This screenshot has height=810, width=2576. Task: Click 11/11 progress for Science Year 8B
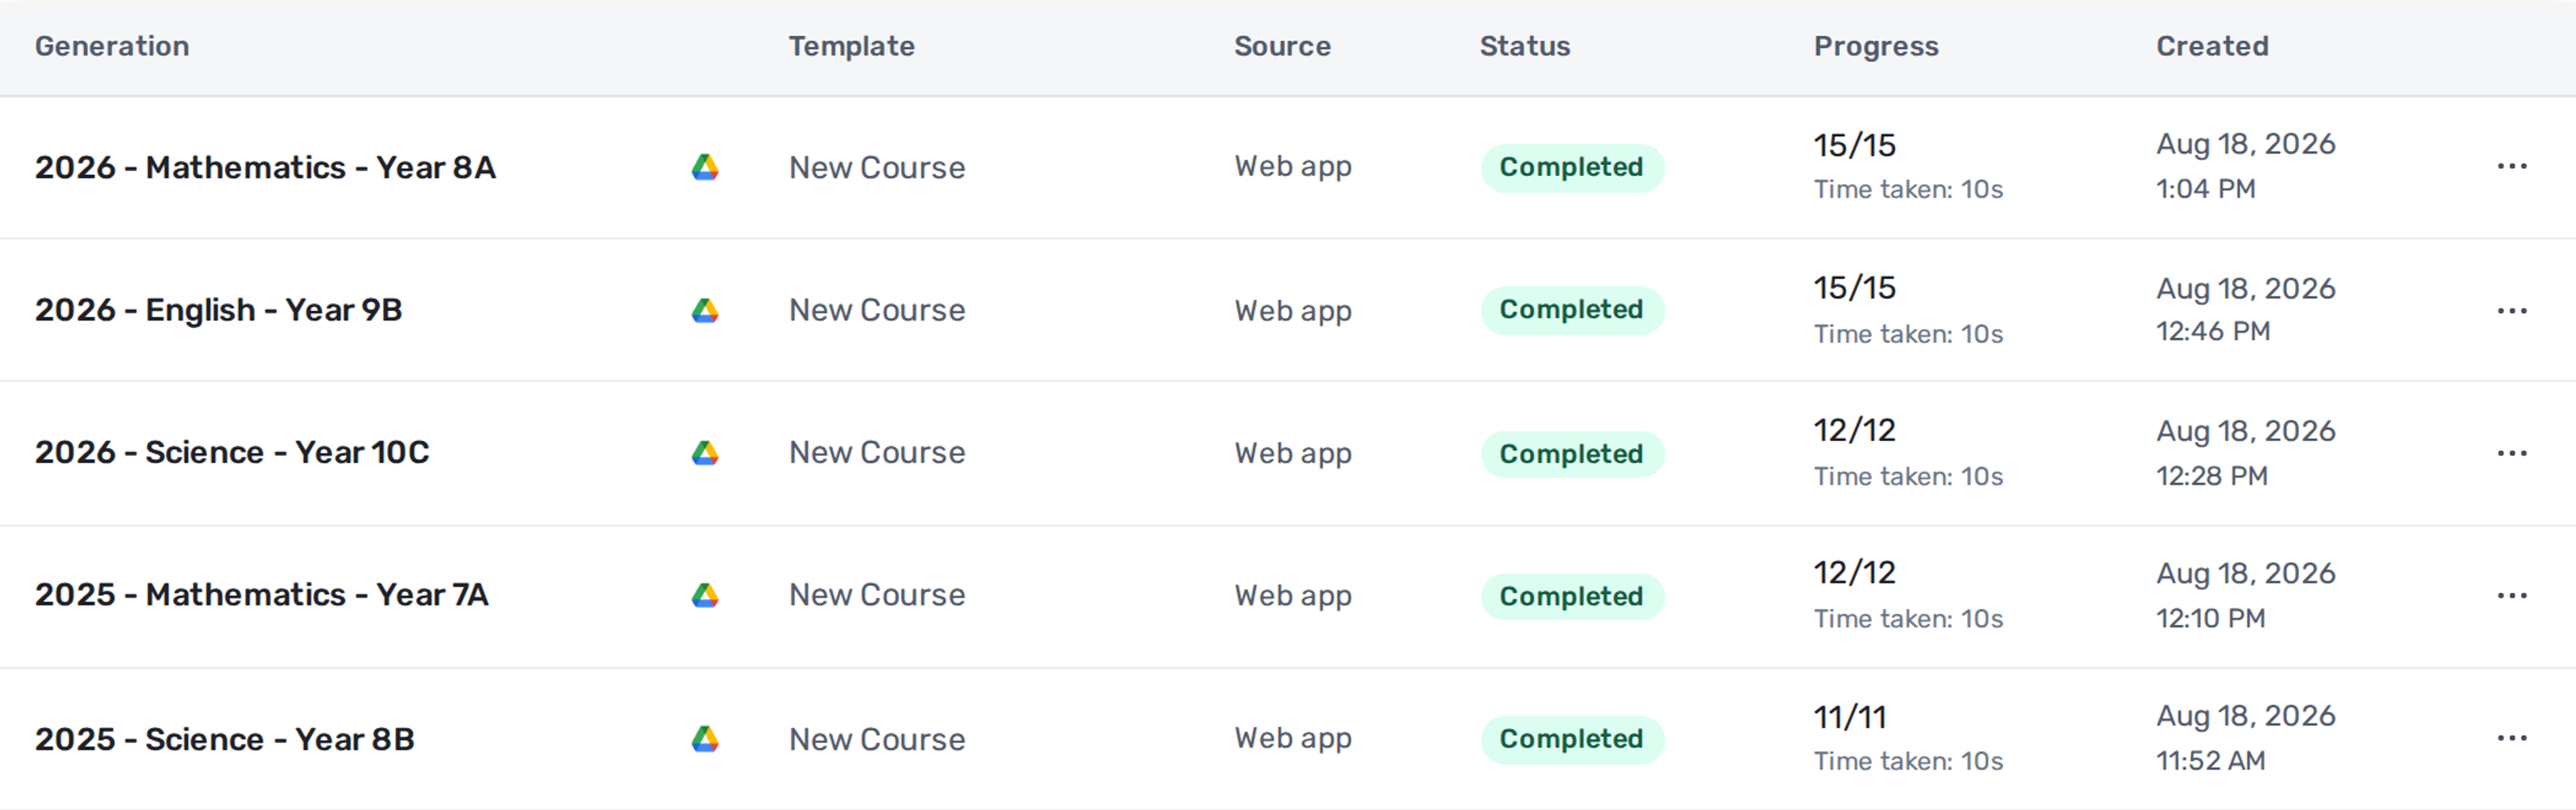(1850, 717)
